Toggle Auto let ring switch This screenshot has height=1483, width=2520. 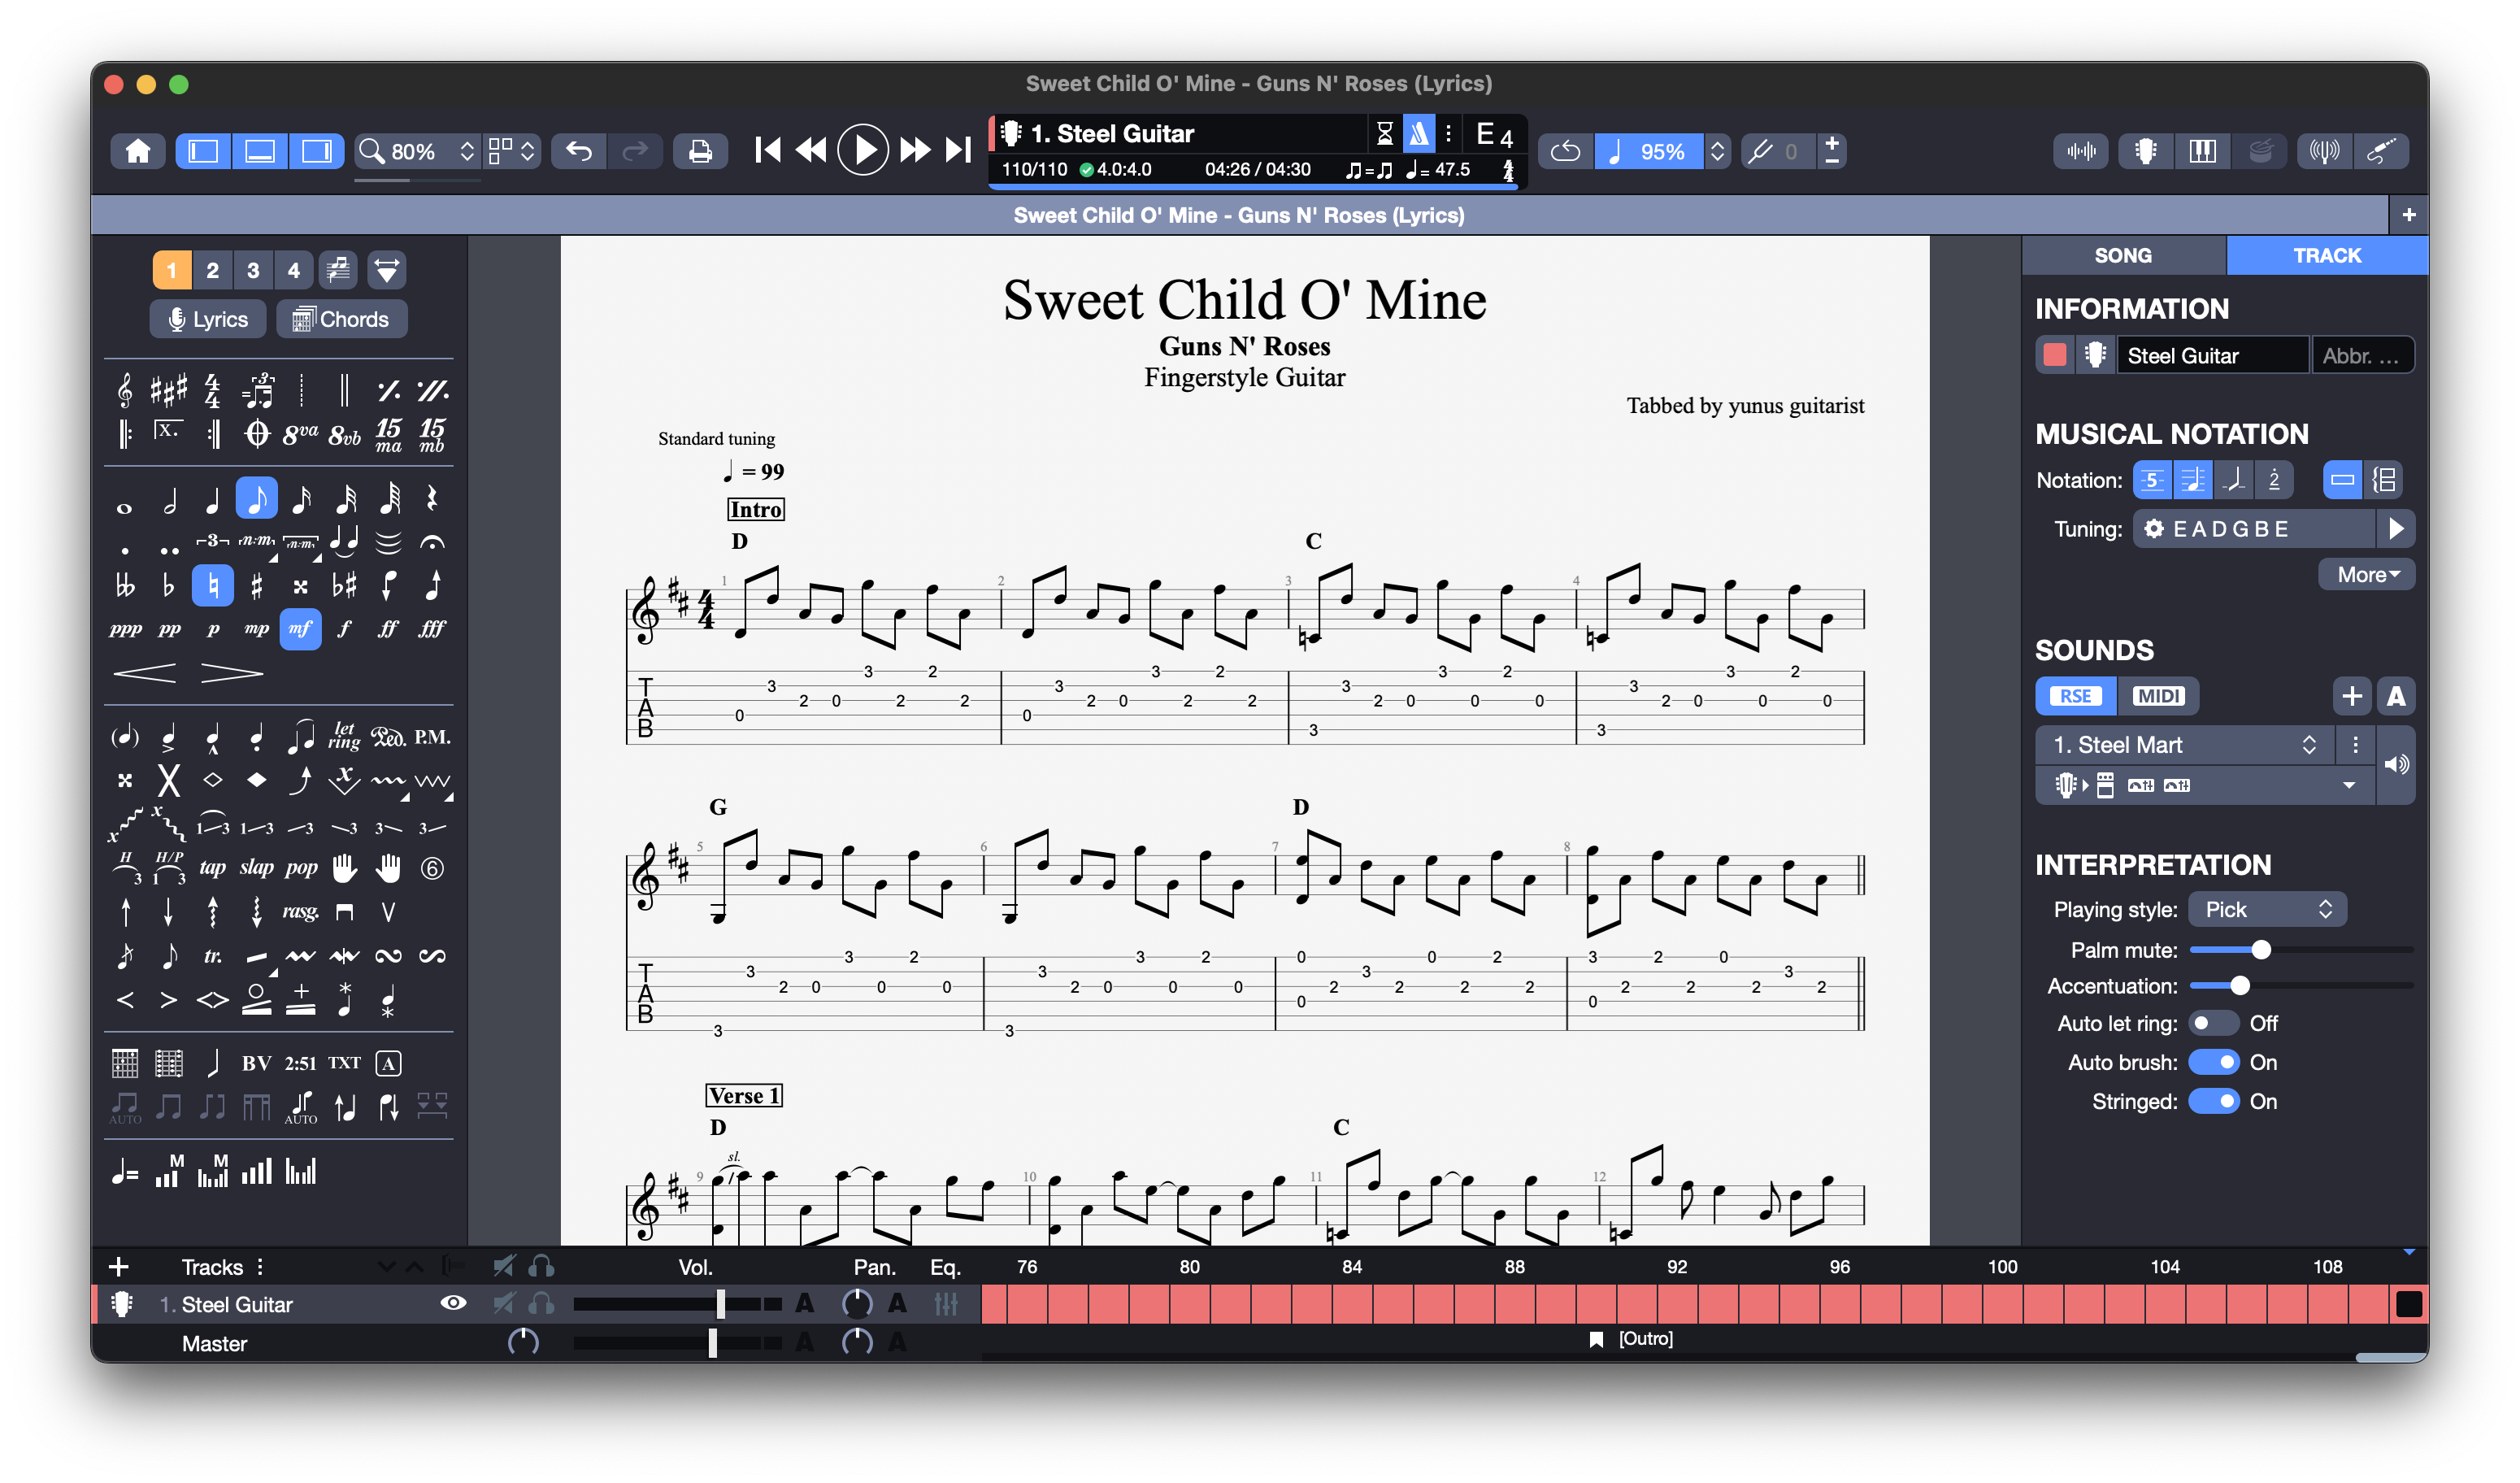click(2213, 1023)
